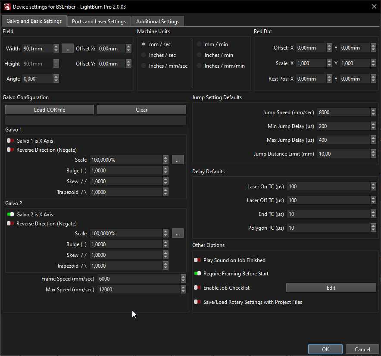Click the Galvo 1 Scale ellipsis button

pos(178,160)
